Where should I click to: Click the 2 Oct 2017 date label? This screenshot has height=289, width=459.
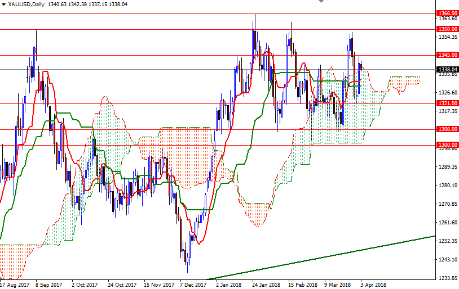coord(85,285)
